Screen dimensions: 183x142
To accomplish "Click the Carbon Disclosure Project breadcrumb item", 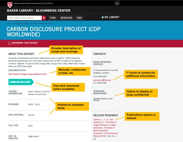I will click(x=43, y=23).
